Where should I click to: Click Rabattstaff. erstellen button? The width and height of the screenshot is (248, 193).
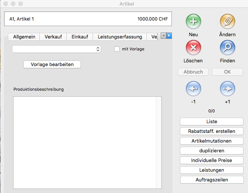[212, 131]
